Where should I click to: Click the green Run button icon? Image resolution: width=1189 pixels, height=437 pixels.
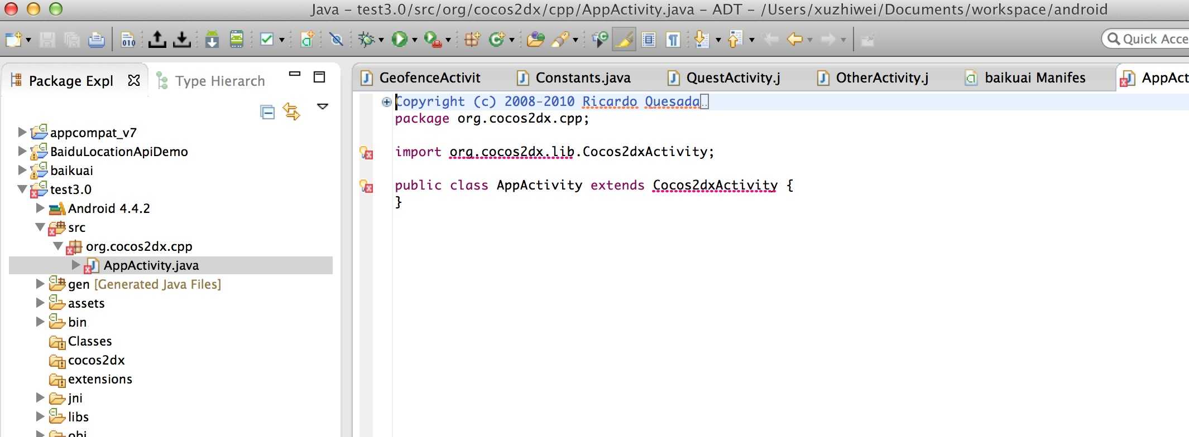[x=400, y=40]
